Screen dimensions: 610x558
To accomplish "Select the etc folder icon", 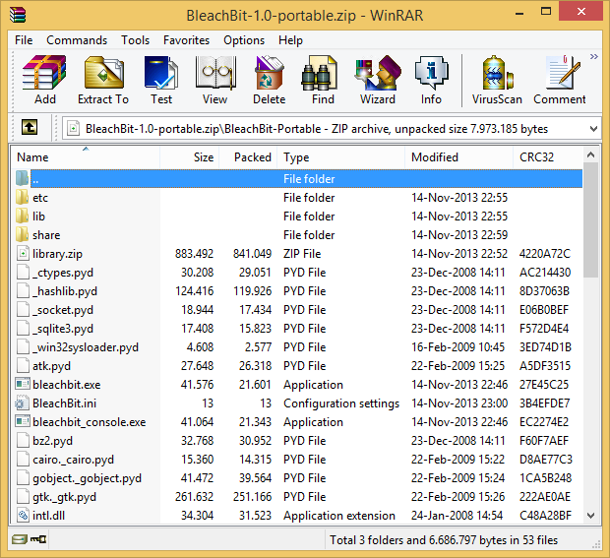I will tap(23, 197).
